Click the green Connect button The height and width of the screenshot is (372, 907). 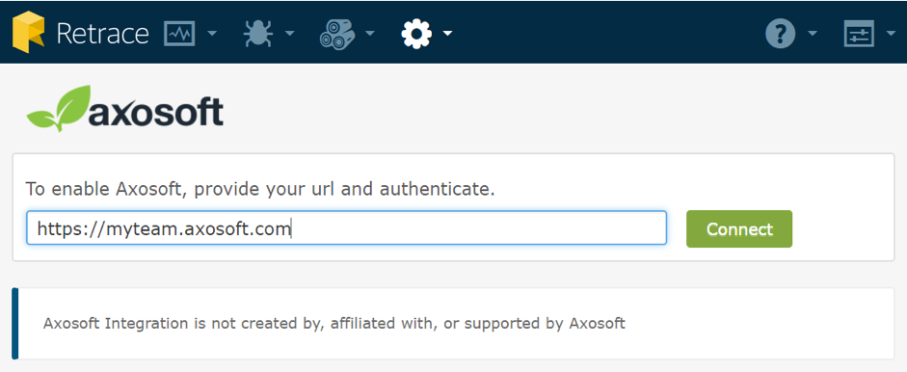(x=739, y=229)
